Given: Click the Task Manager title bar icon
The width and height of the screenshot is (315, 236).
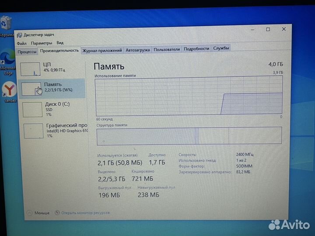Looking at the screenshot, I should (x=19, y=35).
